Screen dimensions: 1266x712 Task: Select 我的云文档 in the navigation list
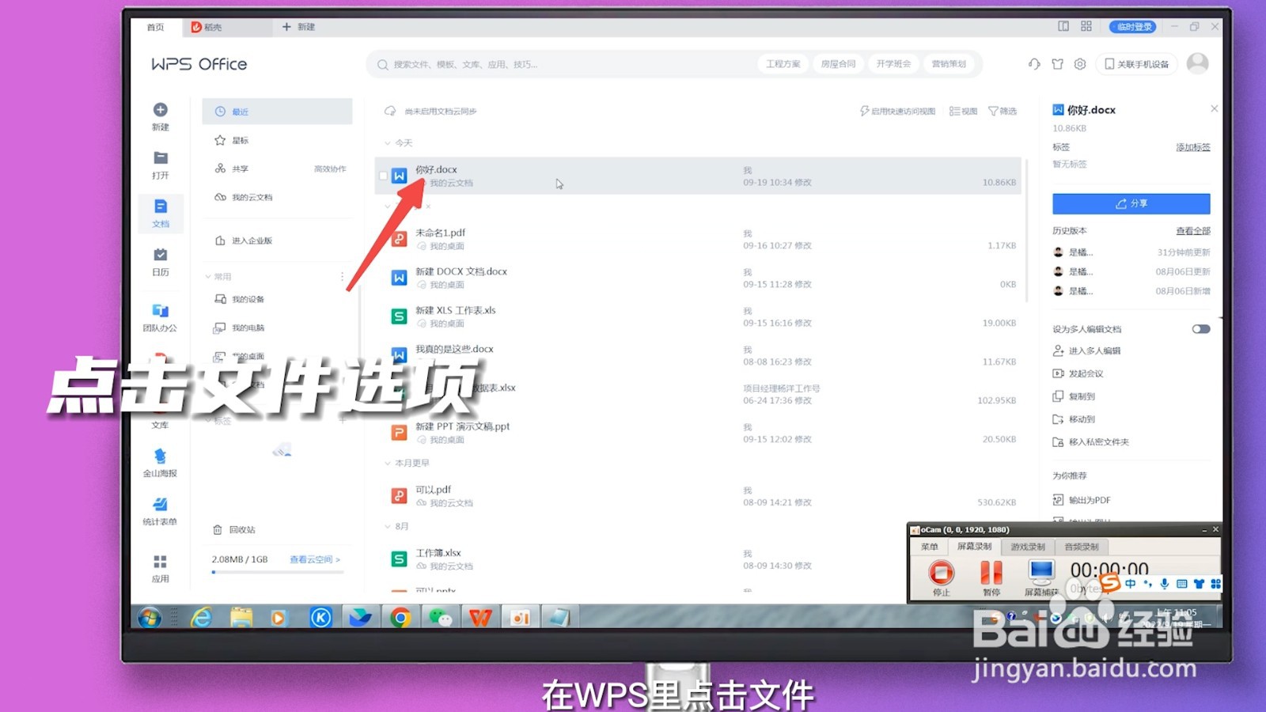pyautogui.click(x=277, y=197)
